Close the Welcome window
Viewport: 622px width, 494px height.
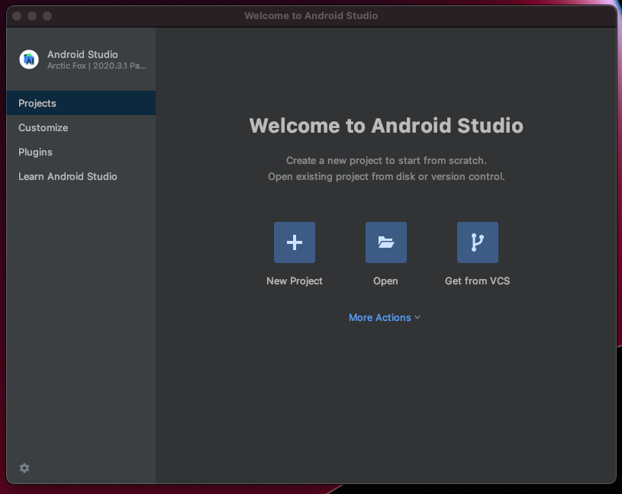17,16
